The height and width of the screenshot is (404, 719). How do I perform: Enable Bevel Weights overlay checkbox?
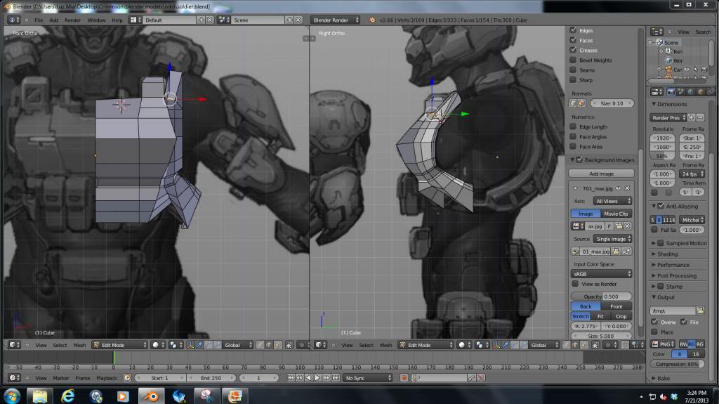573,60
